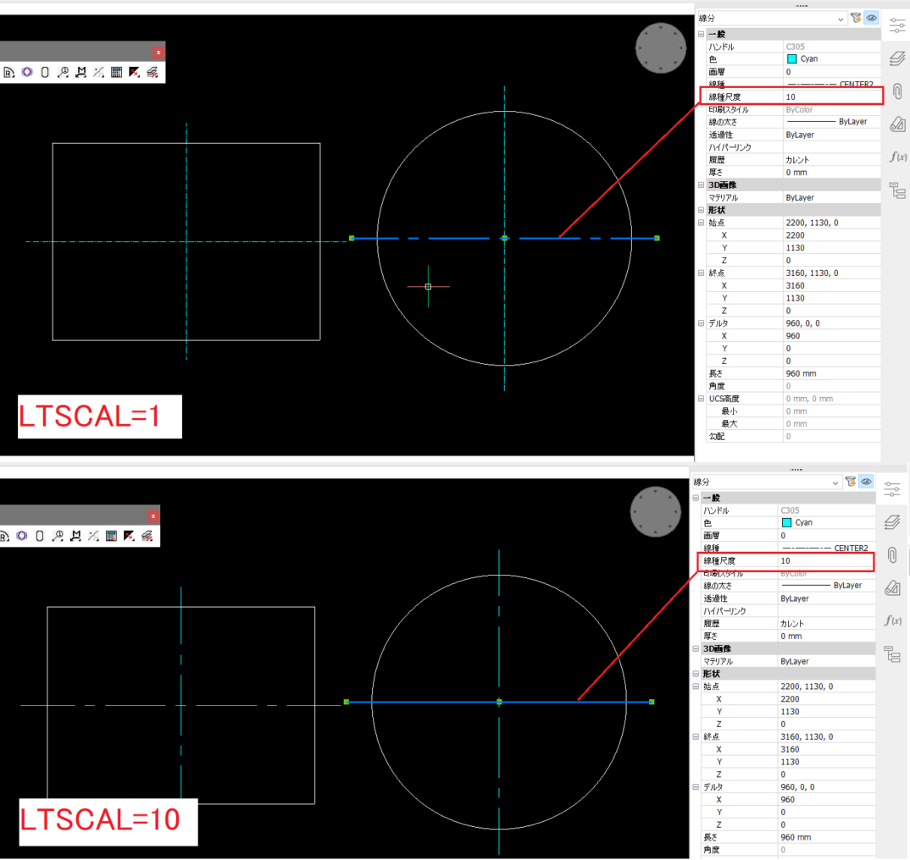Collapse the 一般 properties section
910x860 pixels.
coord(700,34)
